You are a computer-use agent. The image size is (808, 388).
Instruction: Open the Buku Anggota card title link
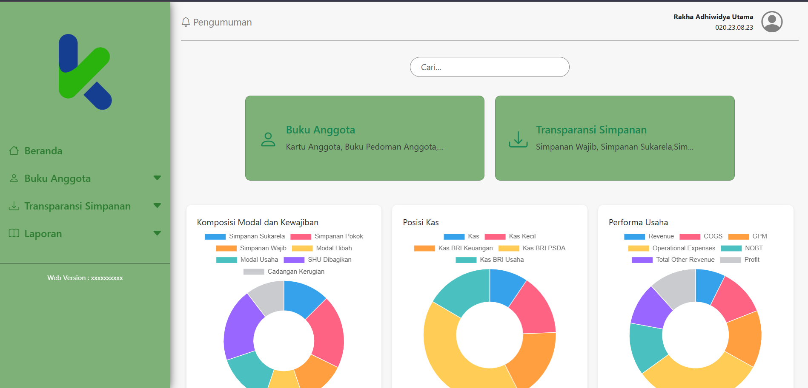click(320, 130)
